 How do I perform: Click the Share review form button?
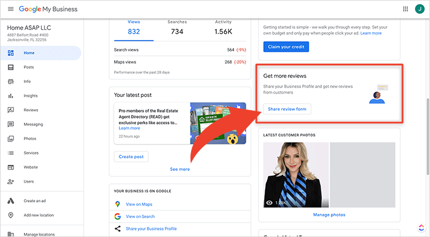pyautogui.click(x=287, y=109)
